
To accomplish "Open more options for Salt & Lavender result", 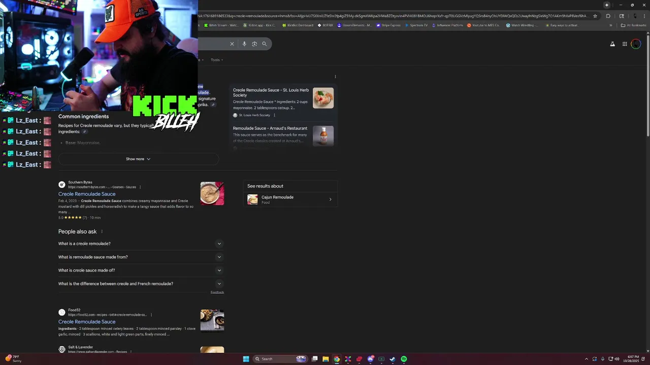I will (x=131, y=352).
